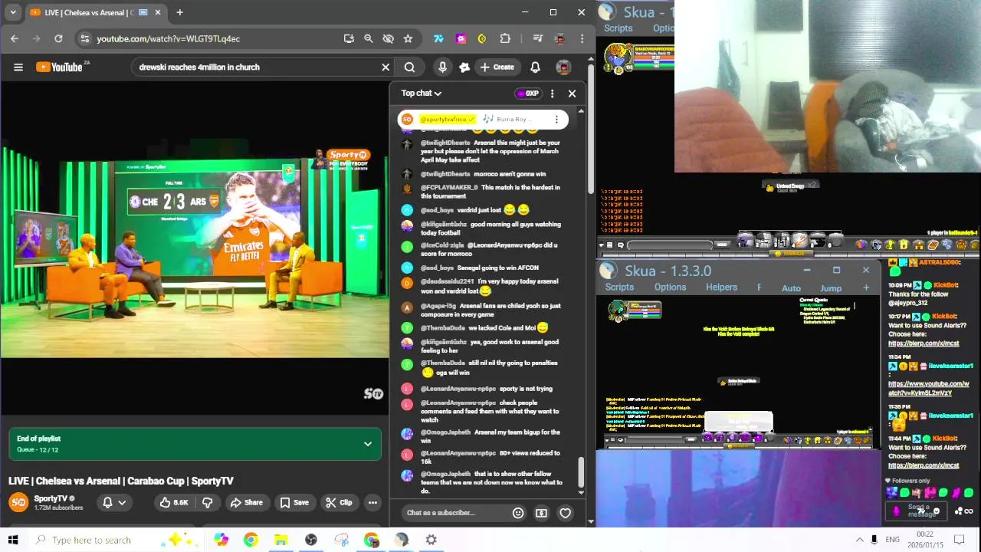Open the Super Chat purchase icon
981x552 pixels.
tap(541, 513)
